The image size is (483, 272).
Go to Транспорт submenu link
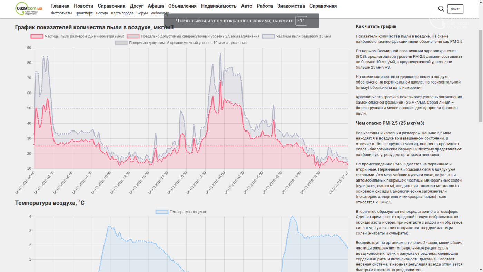84,13
